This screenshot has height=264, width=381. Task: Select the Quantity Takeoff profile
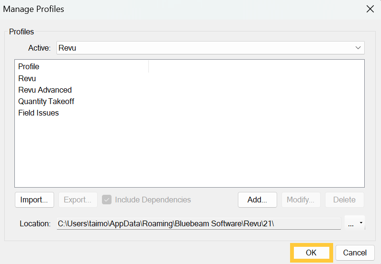click(46, 101)
